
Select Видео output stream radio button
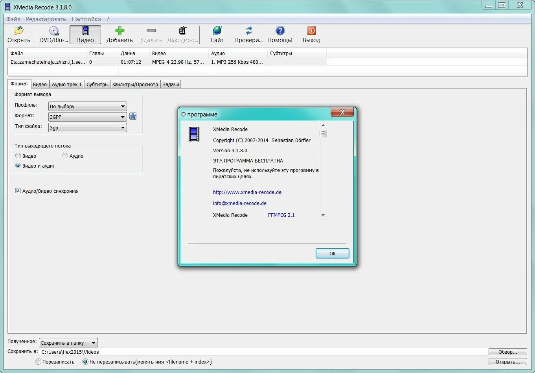18,156
